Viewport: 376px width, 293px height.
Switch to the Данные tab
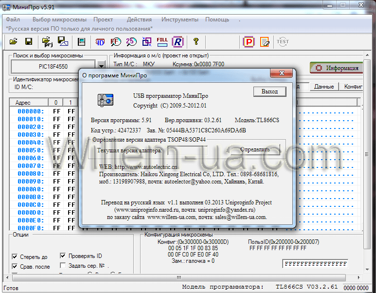point(324,86)
